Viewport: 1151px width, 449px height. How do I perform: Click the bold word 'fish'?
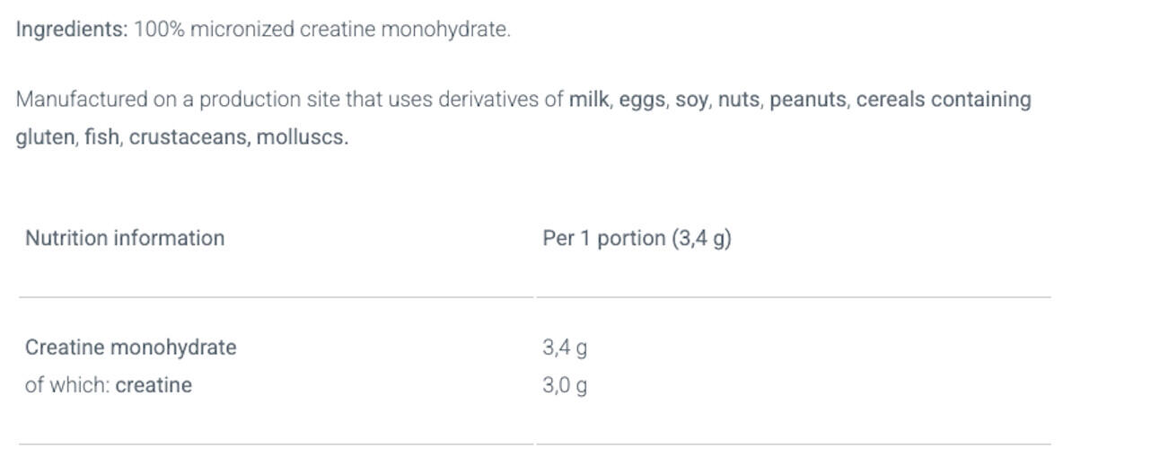101,138
